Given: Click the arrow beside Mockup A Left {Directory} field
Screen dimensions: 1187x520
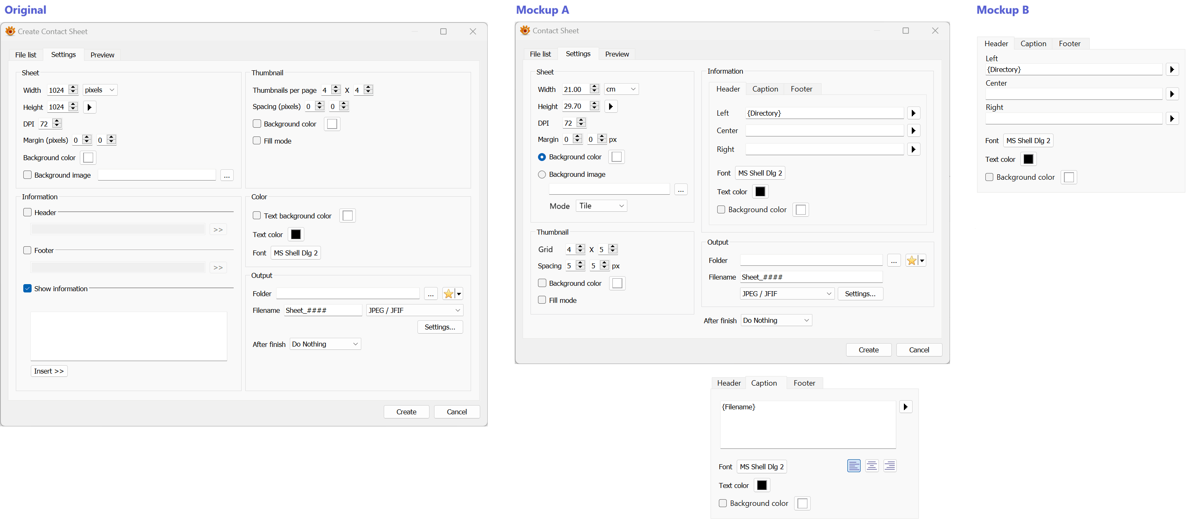Looking at the screenshot, I should (x=913, y=113).
